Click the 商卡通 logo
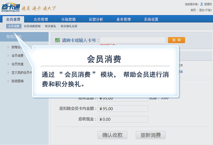Viewport: 213px width, 145px height. 11,8
